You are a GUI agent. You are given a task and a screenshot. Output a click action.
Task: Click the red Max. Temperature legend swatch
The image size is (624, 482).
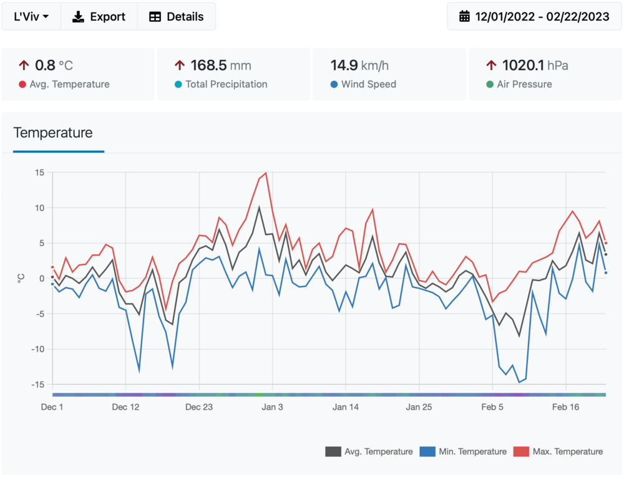pyautogui.click(x=521, y=451)
